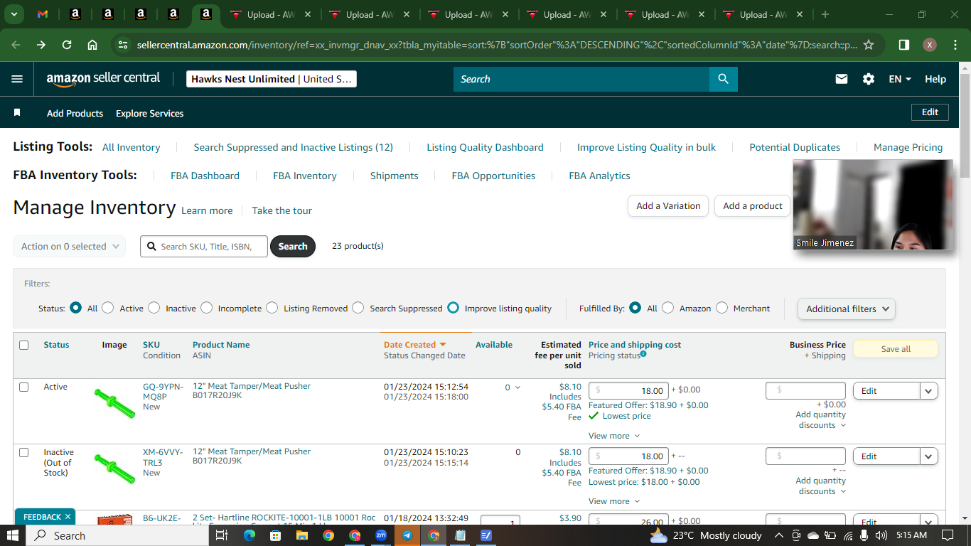Open the Windows Start menu
This screenshot has height=546, width=971.
13,535
